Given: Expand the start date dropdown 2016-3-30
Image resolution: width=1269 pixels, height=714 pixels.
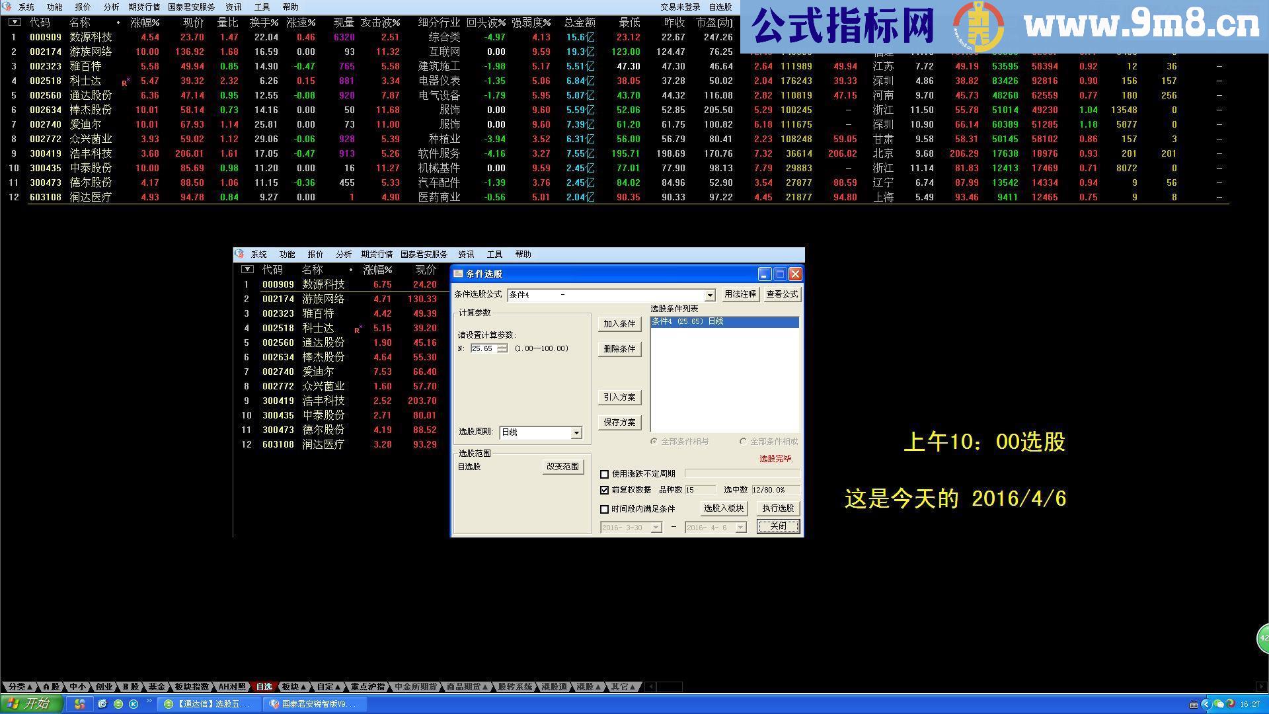Looking at the screenshot, I should tap(654, 527).
